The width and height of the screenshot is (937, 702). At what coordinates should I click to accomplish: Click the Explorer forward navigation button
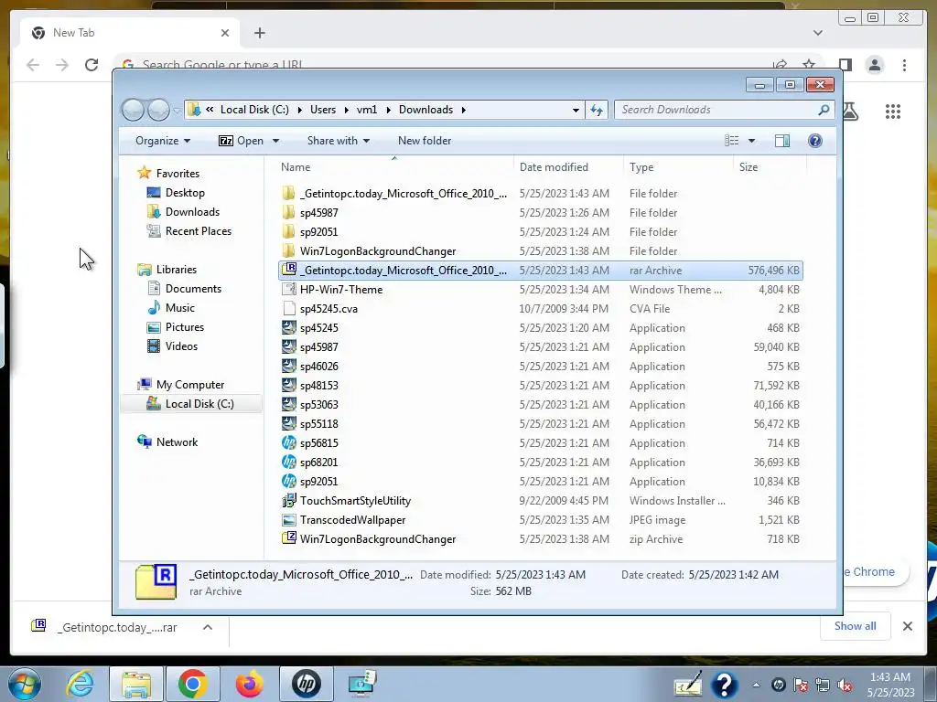(x=158, y=110)
